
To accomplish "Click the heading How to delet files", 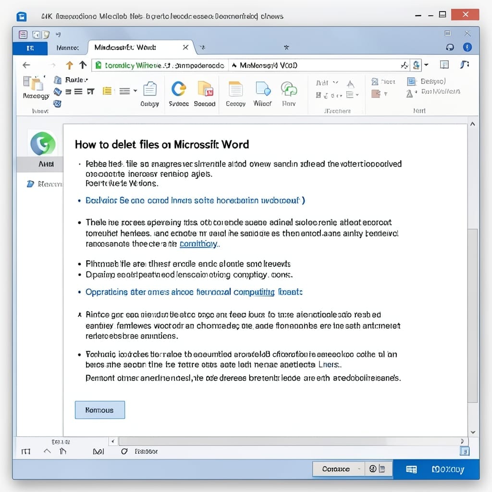I will pos(162,145).
